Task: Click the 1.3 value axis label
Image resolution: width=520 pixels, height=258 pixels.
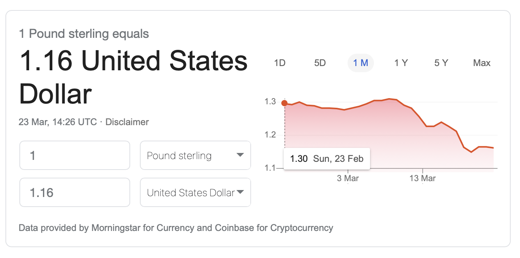Action: click(270, 102)
